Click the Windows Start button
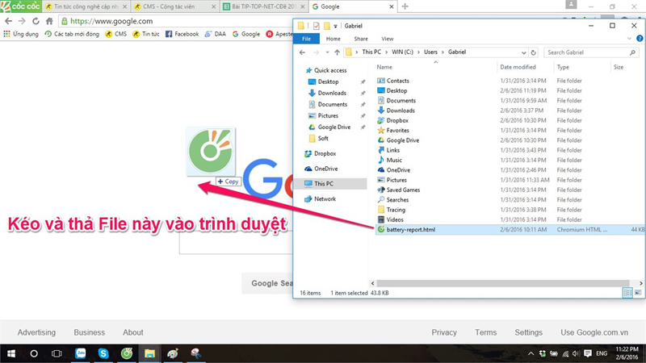The height and width of the screenshot is (363, 646). (10, 353)
